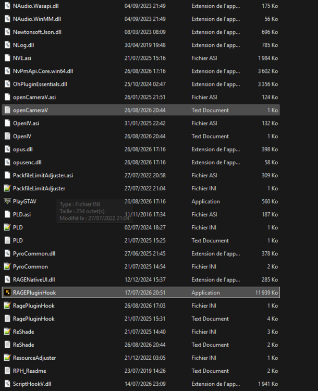This screenshot has width=318, height=391.
Task: Click the ScriptHookV.dll file icon
Action: tap(7, 384)
